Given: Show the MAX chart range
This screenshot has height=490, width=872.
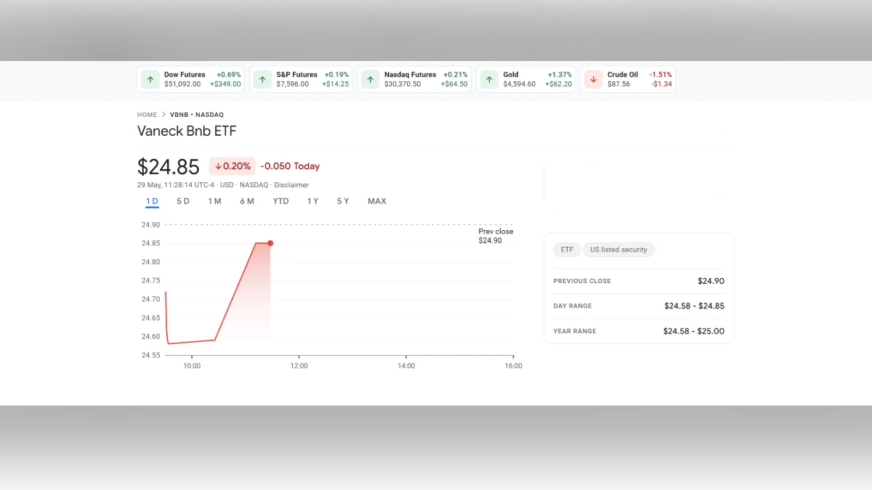Looking at the screenshot, I should tap(377, 201).
